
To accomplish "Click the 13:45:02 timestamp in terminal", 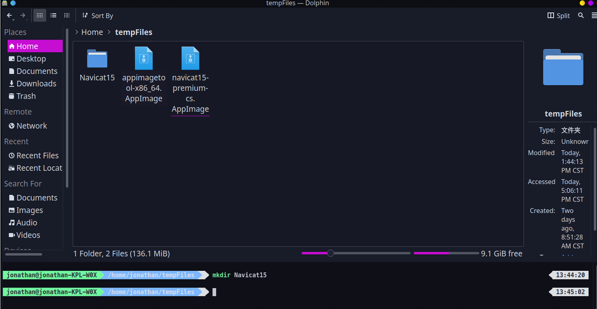I will tap(570, 292).
